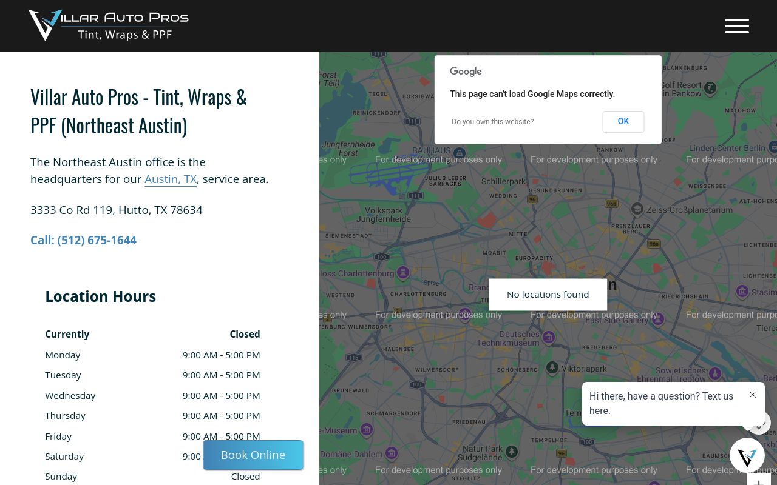The width and height of the screenshot is (777, 485).
Task: Open the hamburger navigation menu
Action: click(736, 26)
